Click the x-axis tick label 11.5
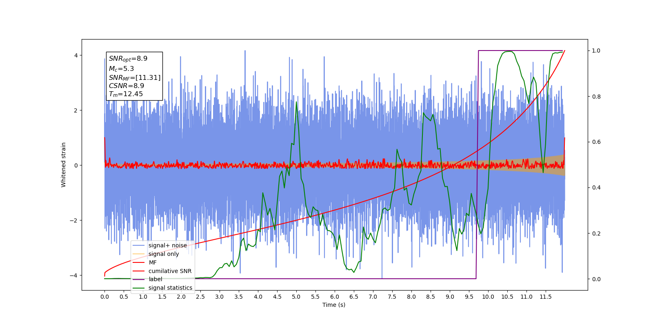Screen dimensions: 653x326 pos(546,297)
